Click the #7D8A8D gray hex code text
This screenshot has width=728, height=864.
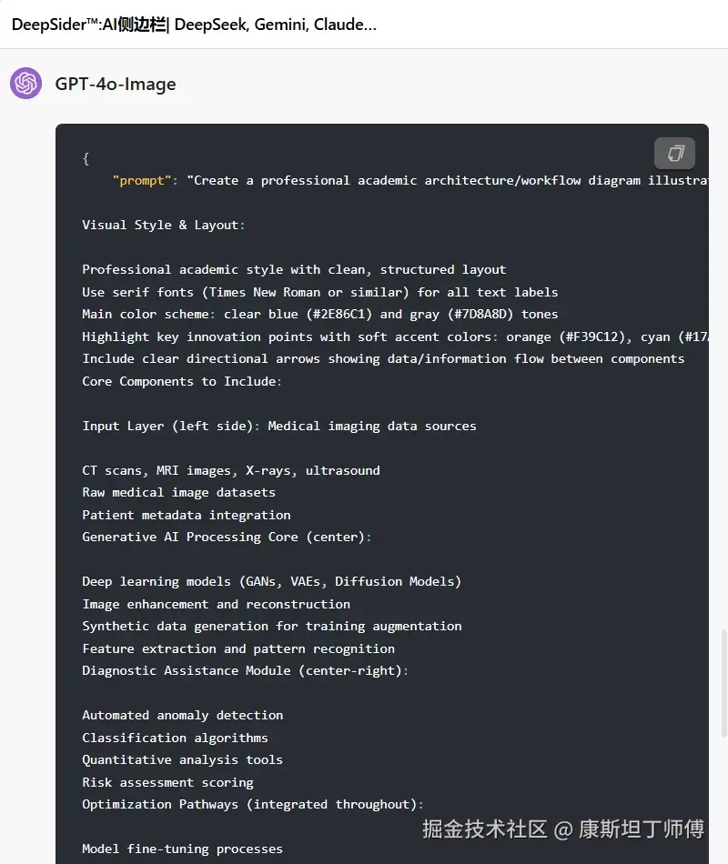(479, 314)
